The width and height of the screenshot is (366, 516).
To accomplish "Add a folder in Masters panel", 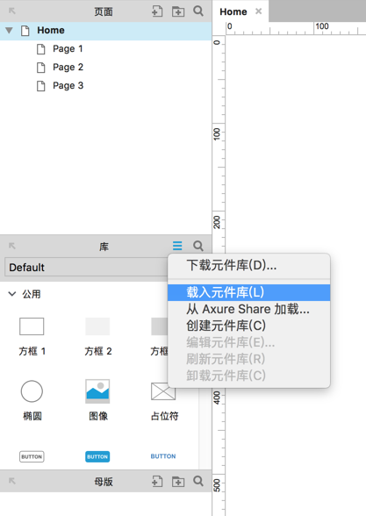I will 178,482.
